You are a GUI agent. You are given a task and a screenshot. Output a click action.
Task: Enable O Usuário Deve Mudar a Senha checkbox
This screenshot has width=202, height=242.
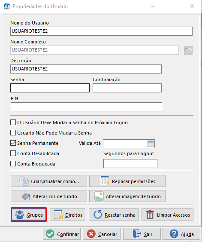click(x=13, y=123)
